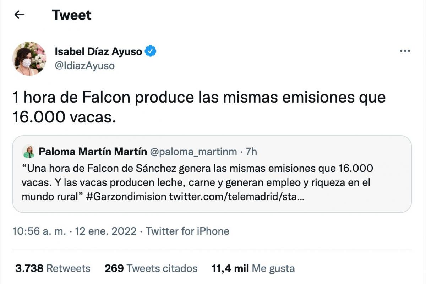Click the blue verified badge
This screenshot has width=426, height=284.
[151, 51]
